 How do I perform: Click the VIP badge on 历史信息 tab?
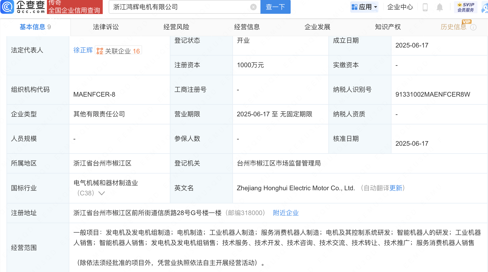[466, 22]
